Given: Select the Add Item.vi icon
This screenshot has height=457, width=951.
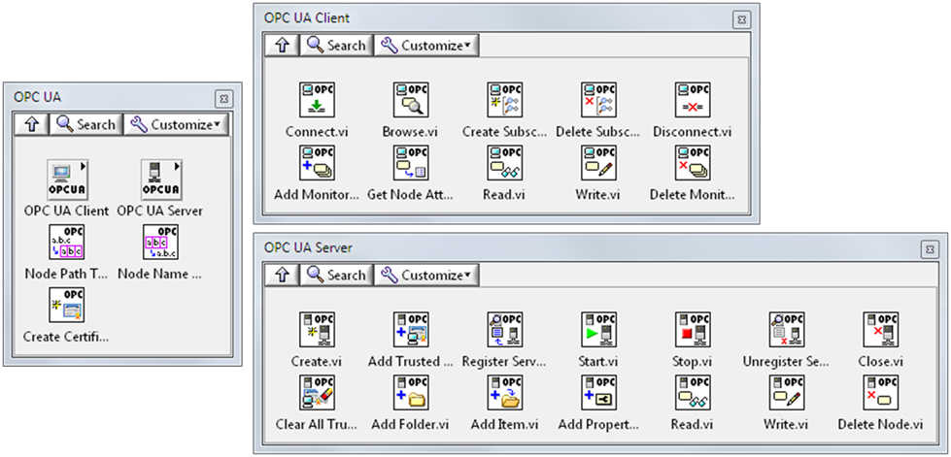Looking at the screenshot, I should pos(505,394).
